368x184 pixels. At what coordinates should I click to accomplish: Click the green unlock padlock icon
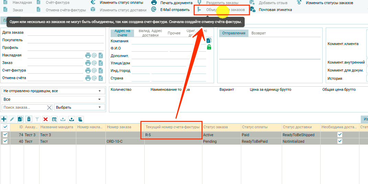click(x=209, y=47)
